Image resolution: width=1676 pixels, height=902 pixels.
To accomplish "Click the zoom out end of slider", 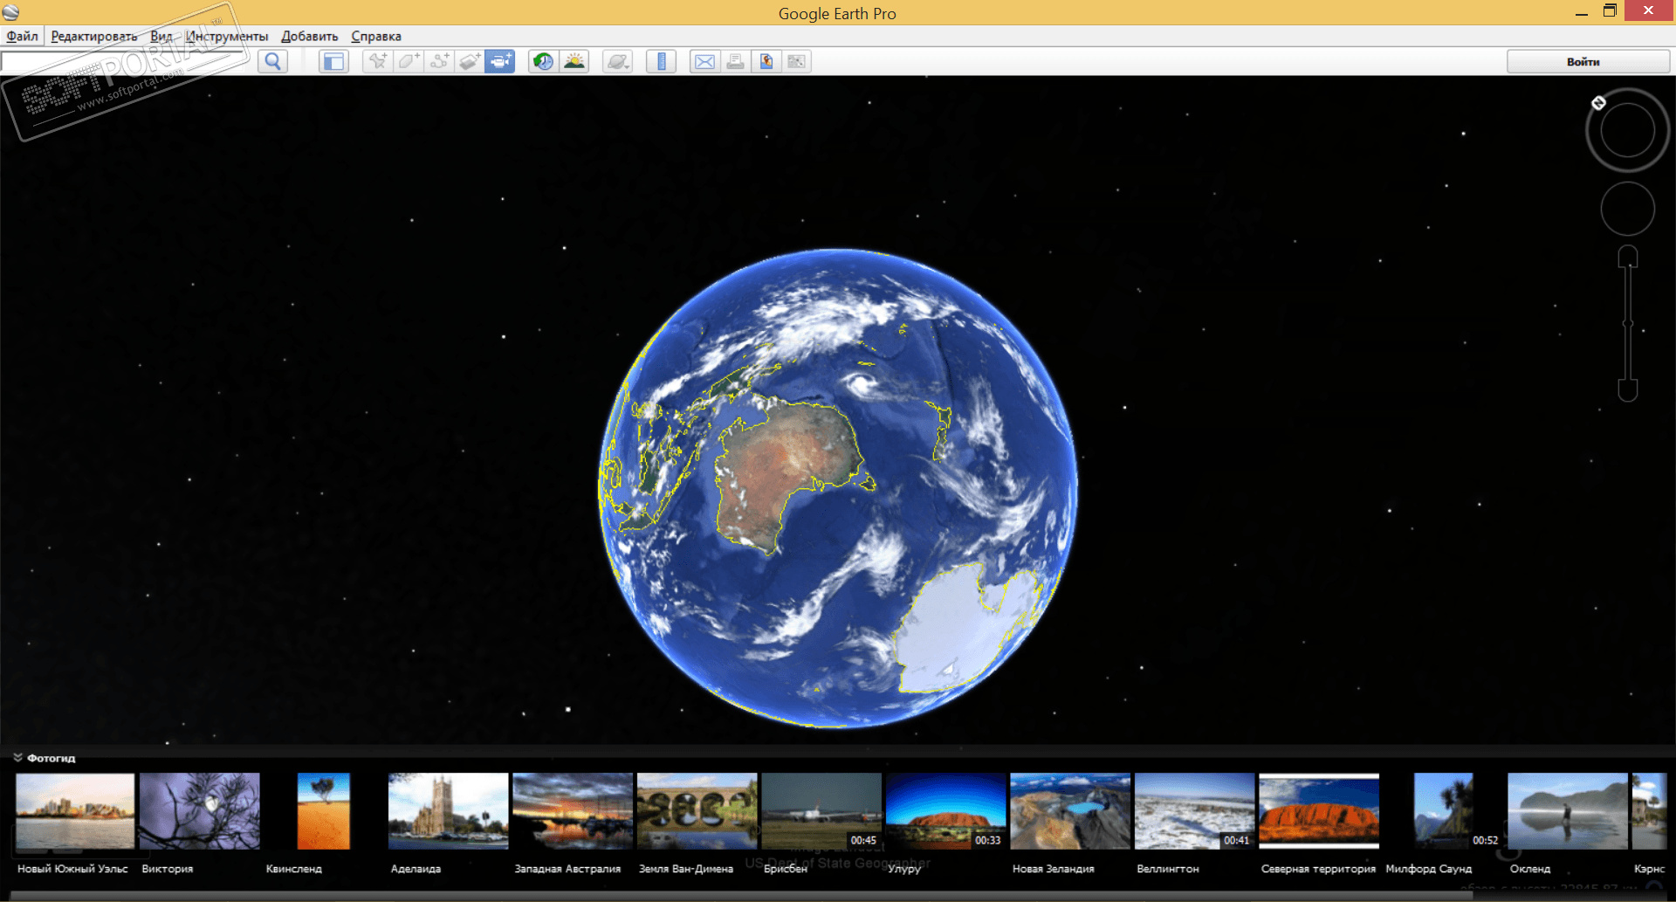I will [x=1628, y=390].
